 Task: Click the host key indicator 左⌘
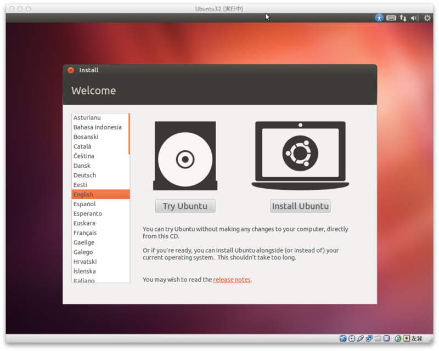pyautogui.click(x=417, y=338)
